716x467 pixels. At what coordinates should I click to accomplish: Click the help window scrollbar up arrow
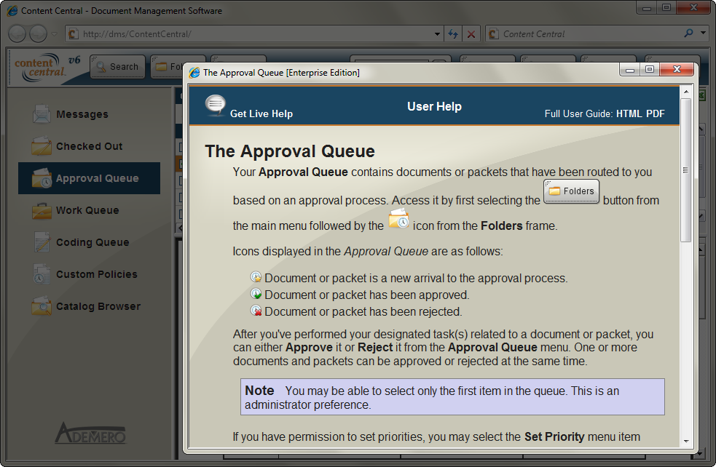point(686,92)
